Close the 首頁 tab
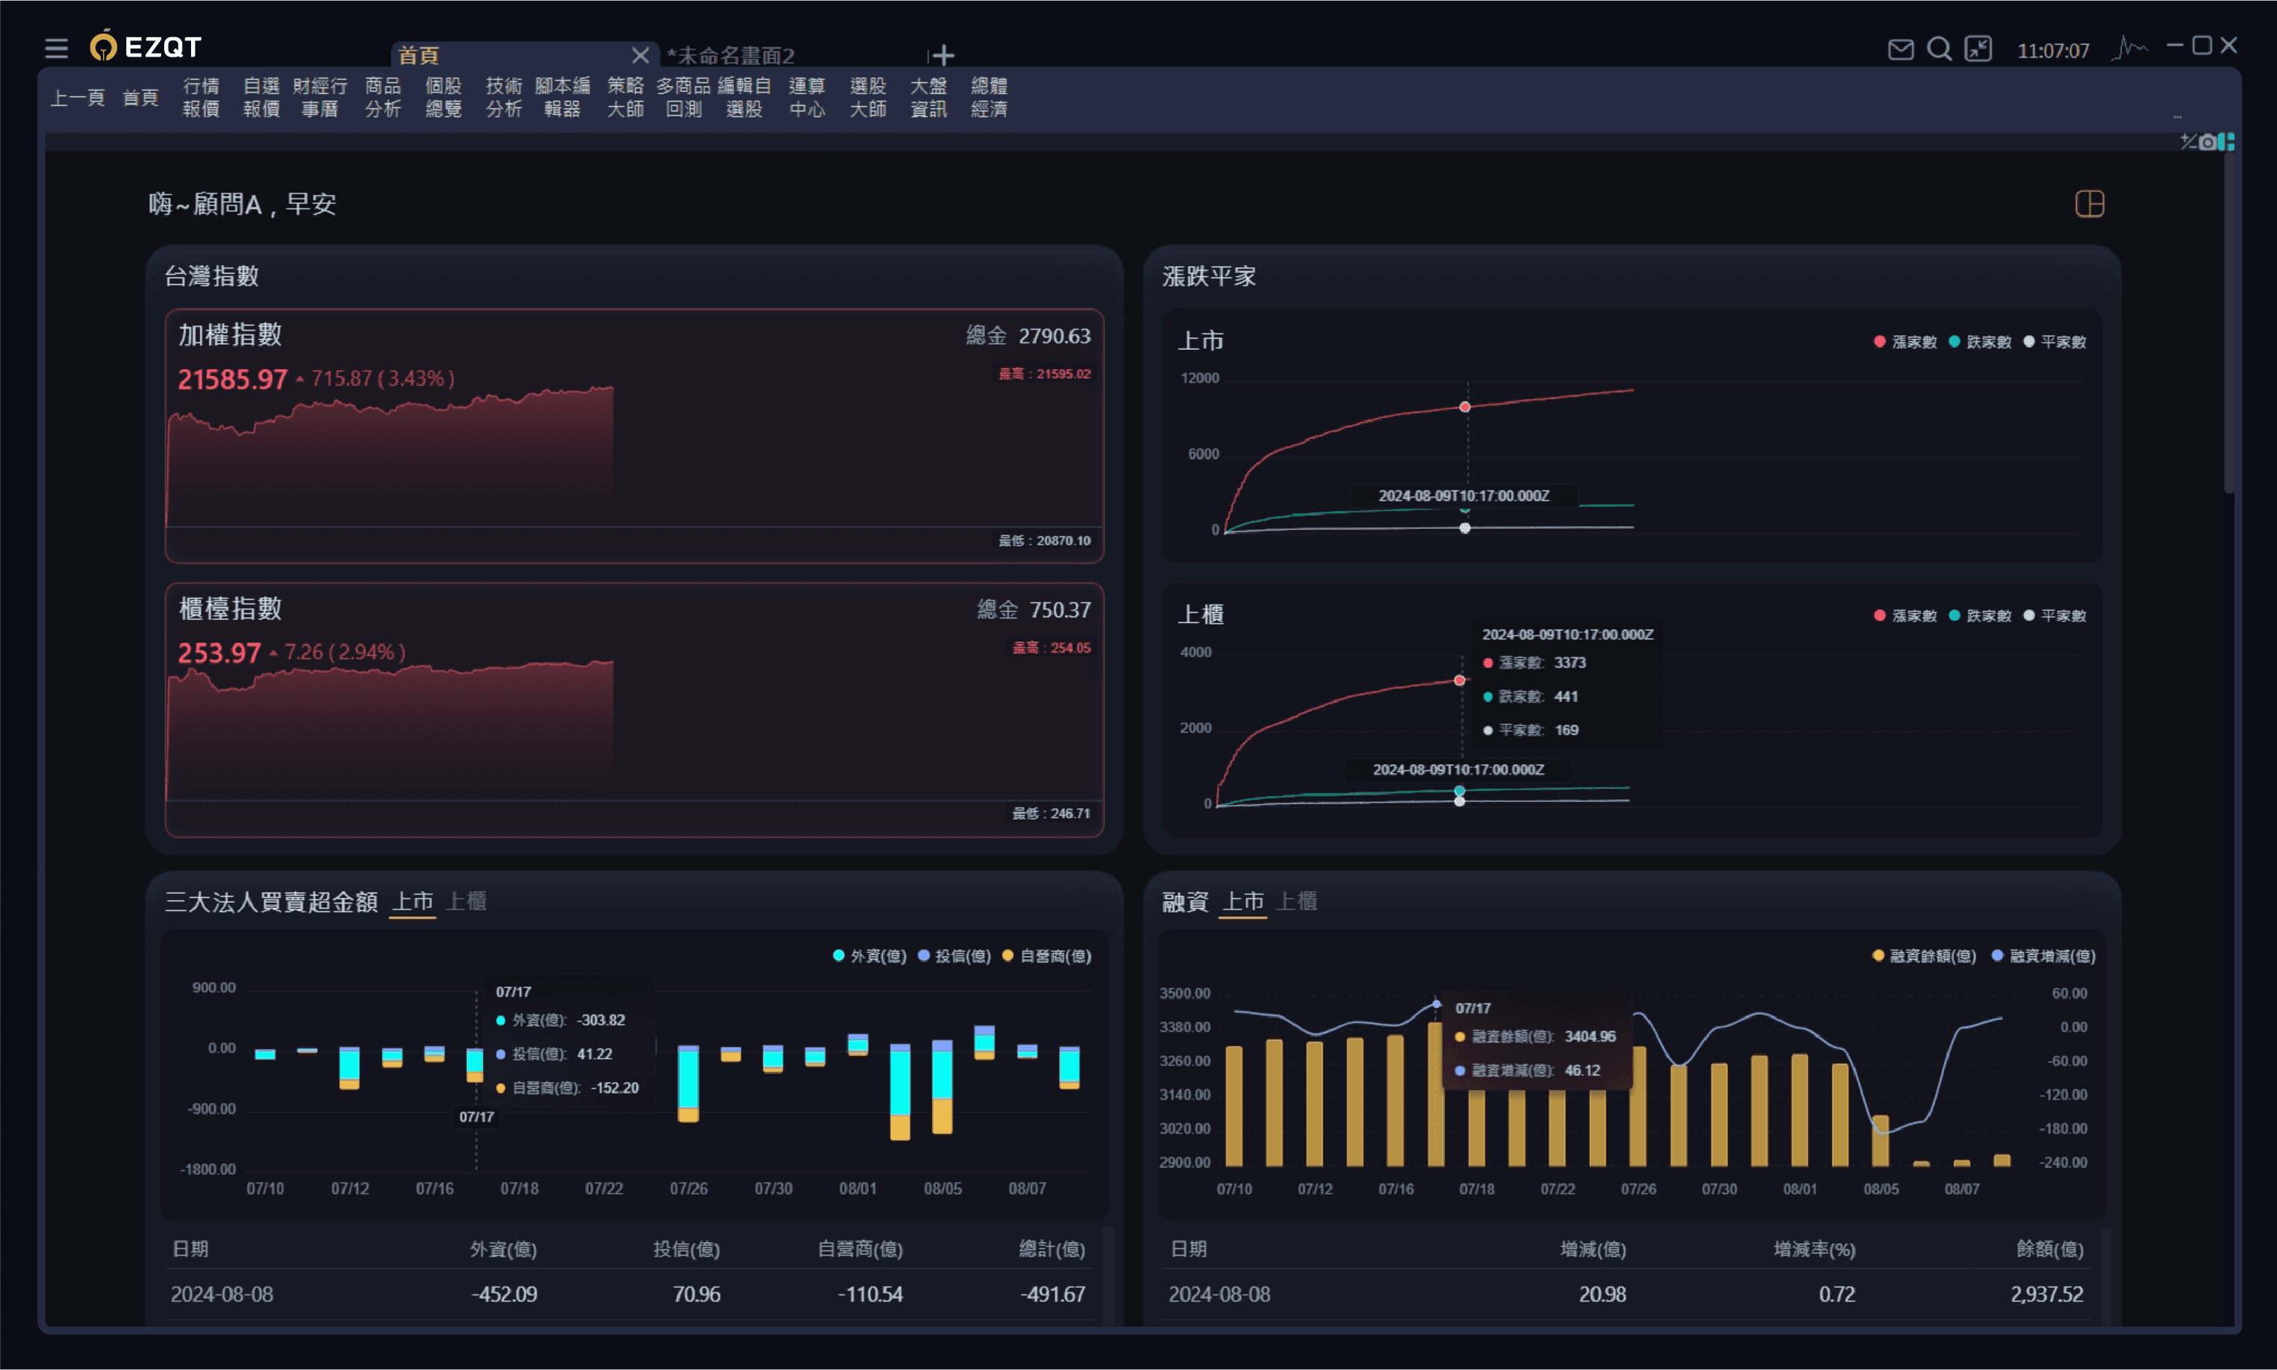Screen dimensions: 2277x1370 click(x=640, y=55)
